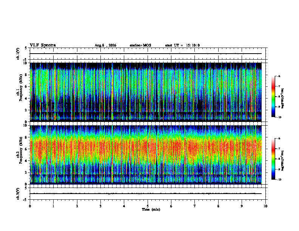Screen dimensions: 299x231
Task: Click the ch.1 voltage waveform trace
Action: point(146,54)
